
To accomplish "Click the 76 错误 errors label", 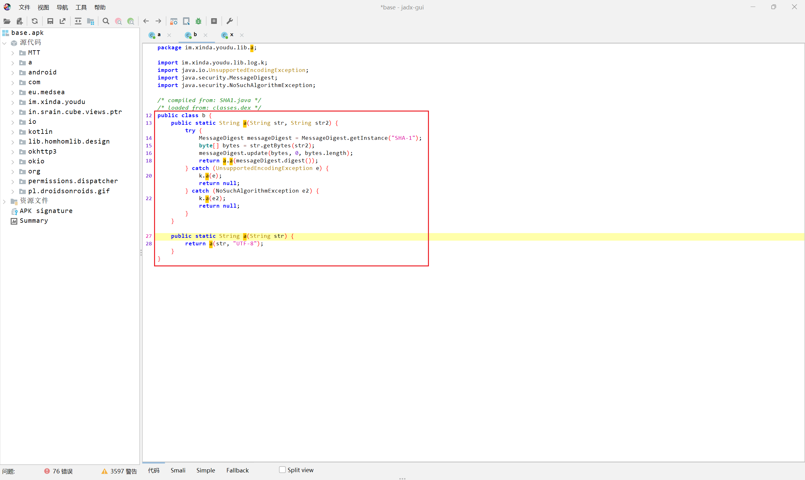I will click(63, 471).
